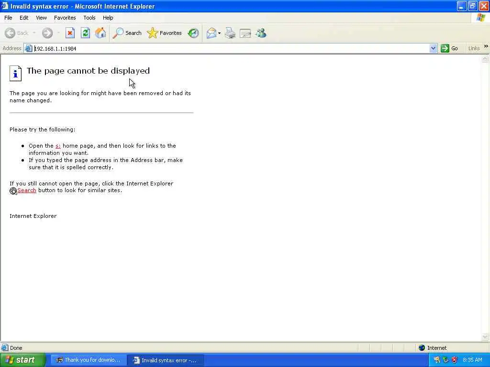Click the vertical scrollbar down arrow

click(x=485, y=337)
